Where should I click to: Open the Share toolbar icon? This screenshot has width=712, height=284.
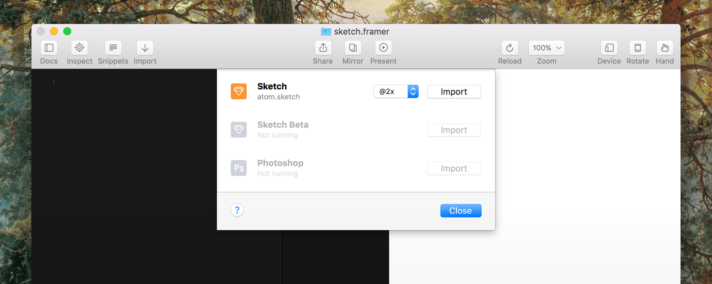pos(323,48)
